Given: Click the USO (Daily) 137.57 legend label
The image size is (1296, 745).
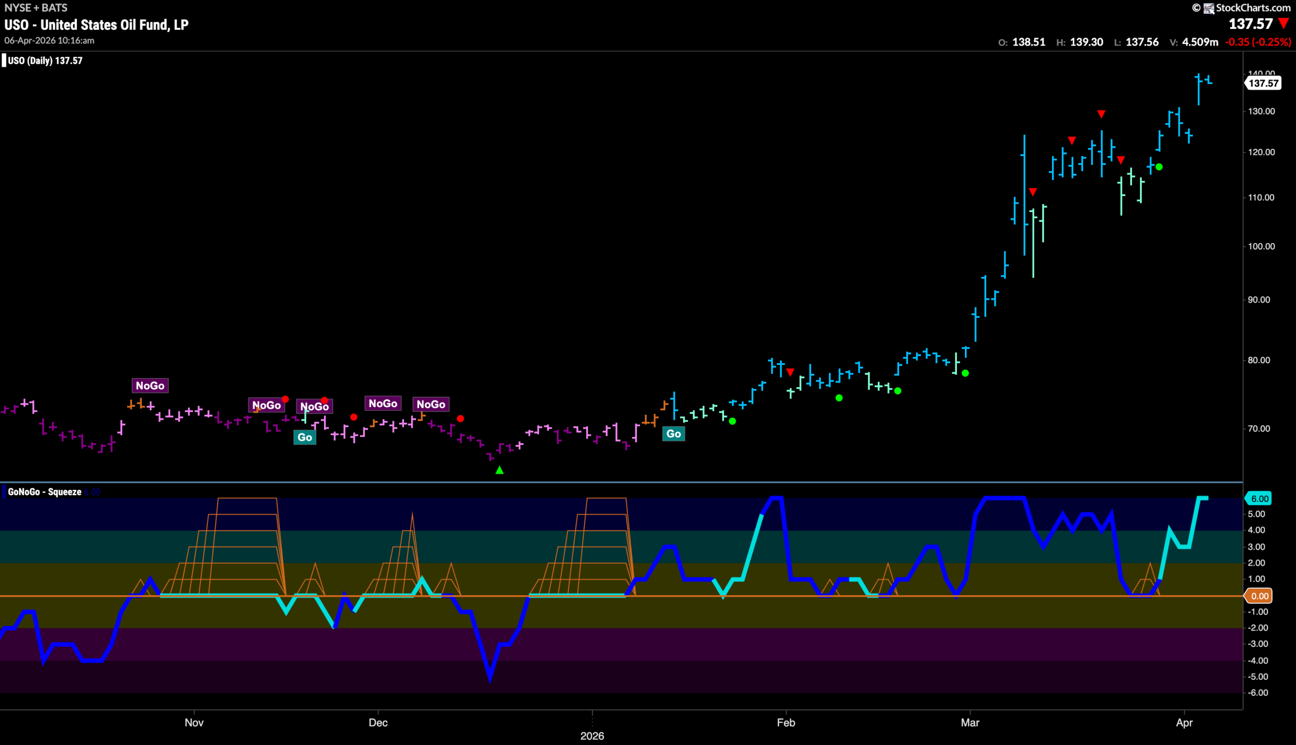Looking at the screenshot, I should pos(45,60).
